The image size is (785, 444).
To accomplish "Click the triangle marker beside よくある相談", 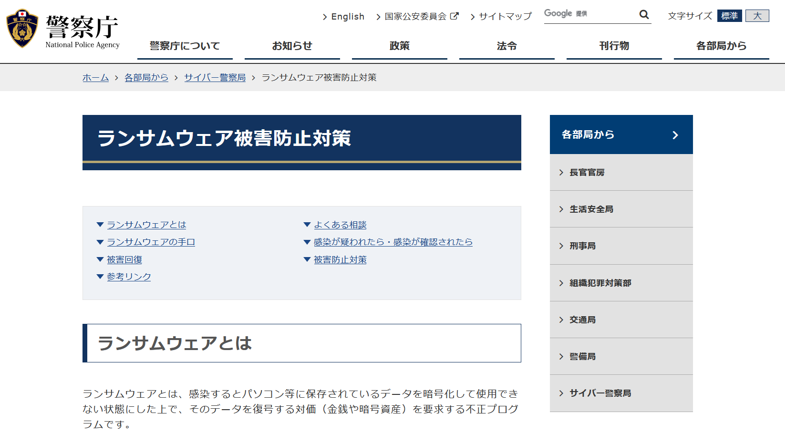I will [x=307, y=225].
